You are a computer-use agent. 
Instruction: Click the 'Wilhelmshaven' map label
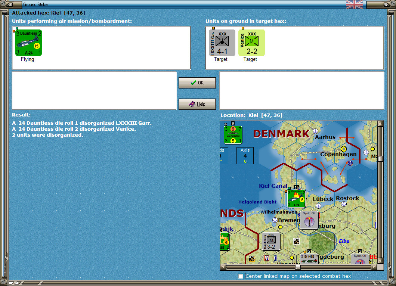[279, 212]
